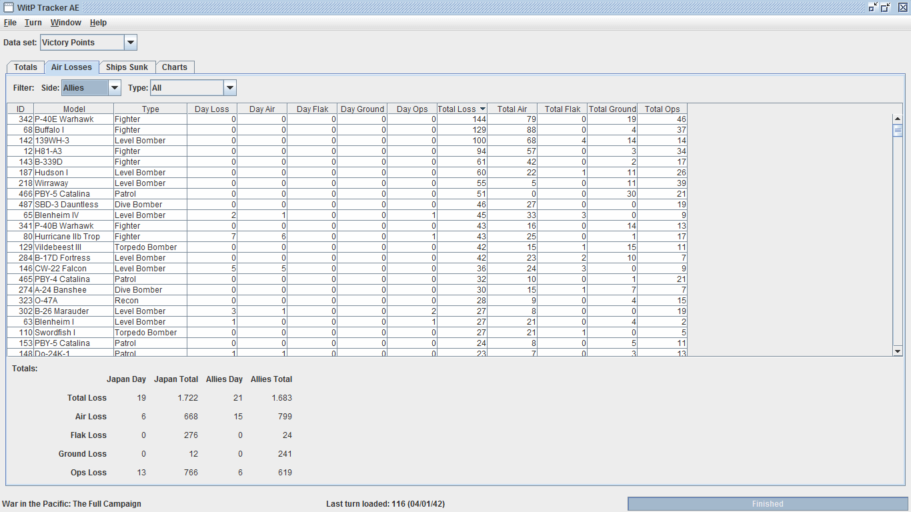Viewport: 911px width, 512px height.
Task: Sort by Total Ops column header
Action: click(662, 109)
